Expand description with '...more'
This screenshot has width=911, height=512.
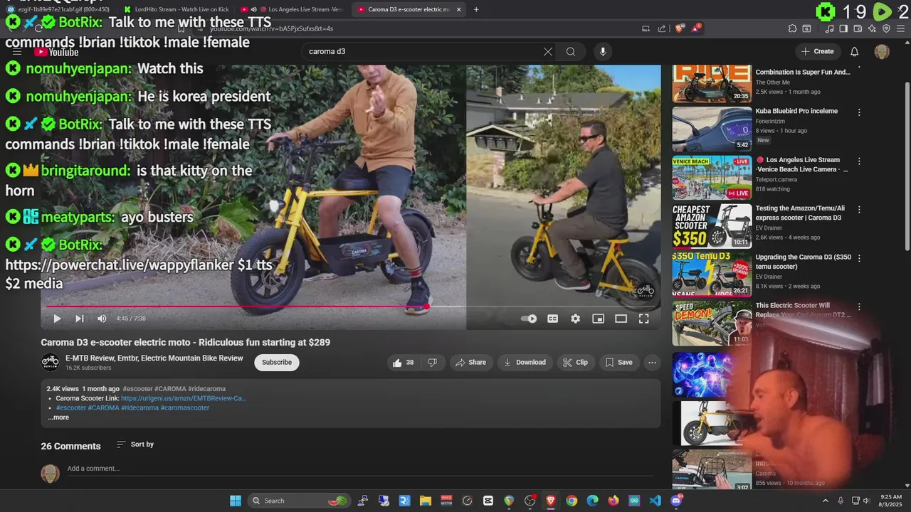point(58,417)
